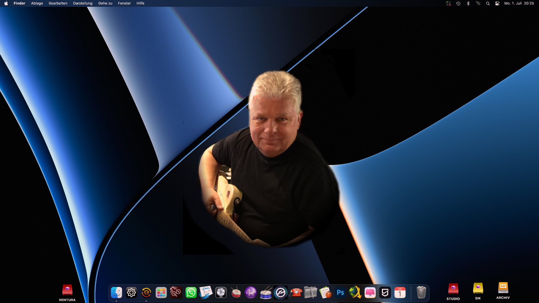Screen dimensions: 539x303
Task: Click the date and time display
Action: [x=519, y=3]
